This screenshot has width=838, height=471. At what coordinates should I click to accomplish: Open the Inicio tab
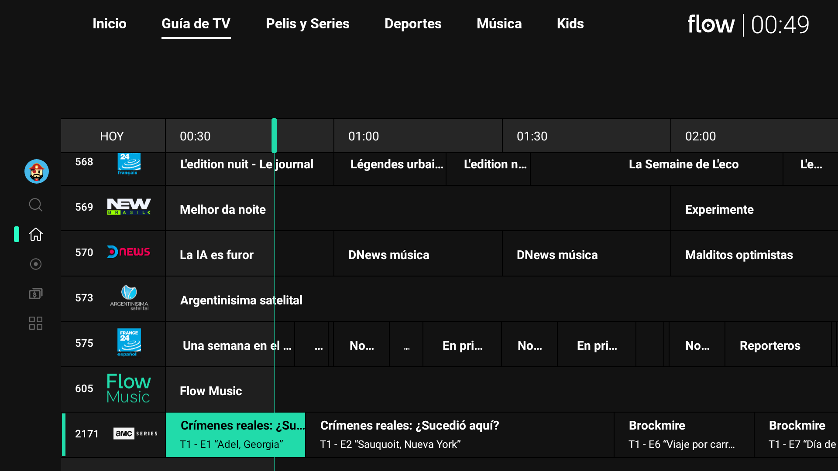(x=109, y=24)
